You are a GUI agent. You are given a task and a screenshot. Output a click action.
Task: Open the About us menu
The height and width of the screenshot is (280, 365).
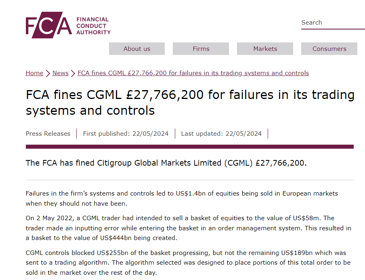coord(137,48)
